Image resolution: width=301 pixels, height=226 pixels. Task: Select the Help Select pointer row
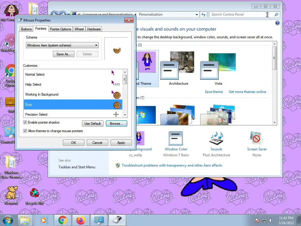coord(73,84)
